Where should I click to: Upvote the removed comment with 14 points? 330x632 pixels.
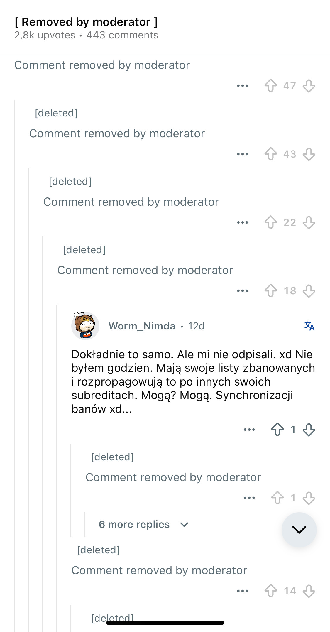[x=270, y=591]
